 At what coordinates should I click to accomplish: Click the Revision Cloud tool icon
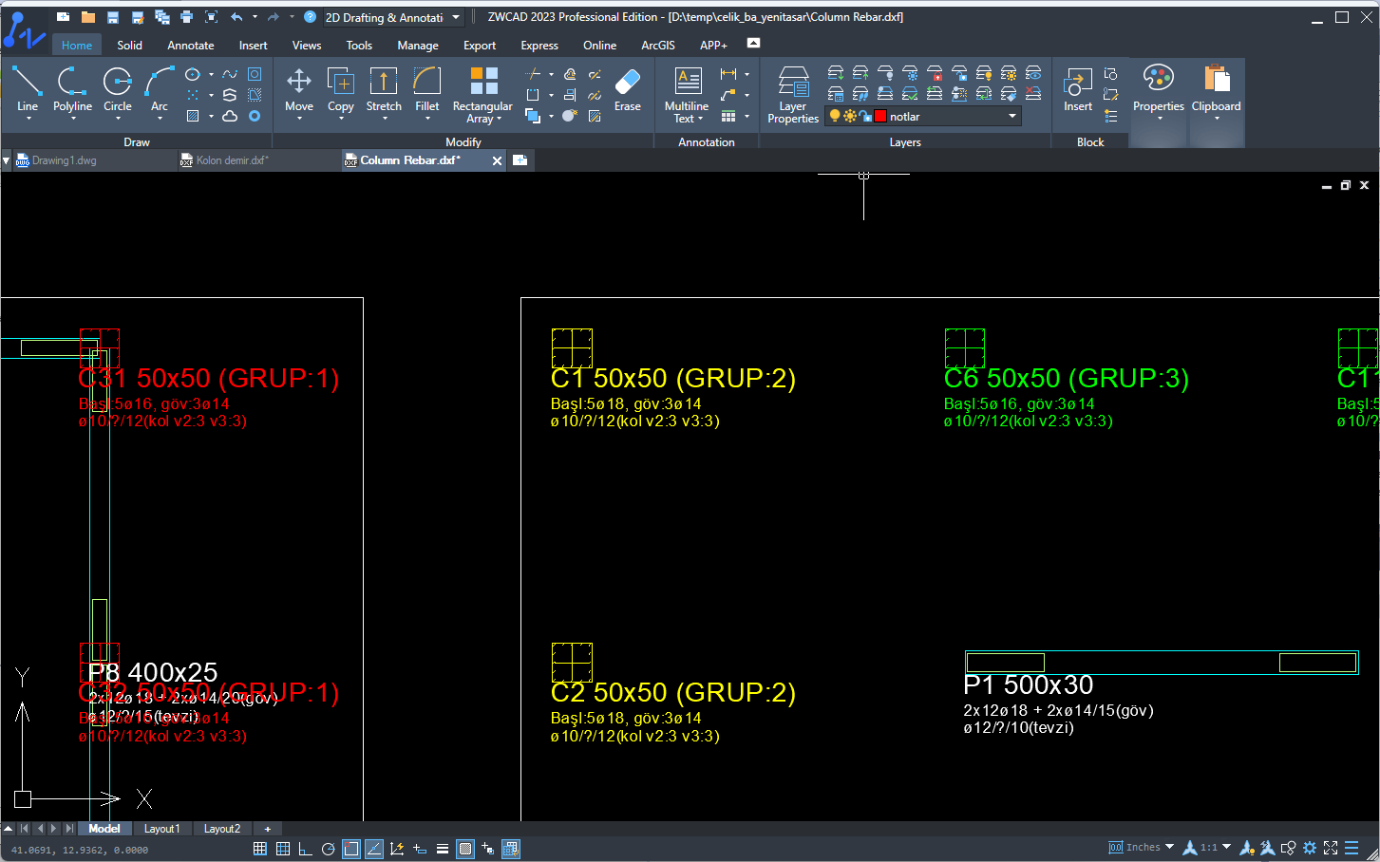click(x=230, y=116)
